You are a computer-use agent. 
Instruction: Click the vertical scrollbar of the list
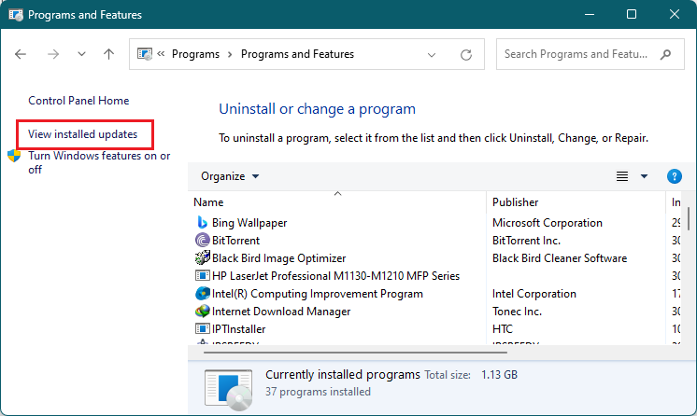tap(689, 218)
